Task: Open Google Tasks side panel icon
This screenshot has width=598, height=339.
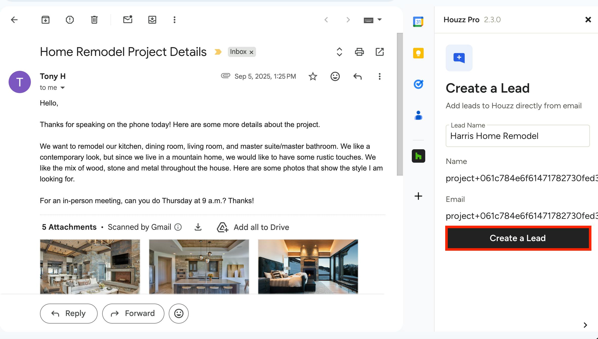Action: pyautogui.click(x=418, y=84)
